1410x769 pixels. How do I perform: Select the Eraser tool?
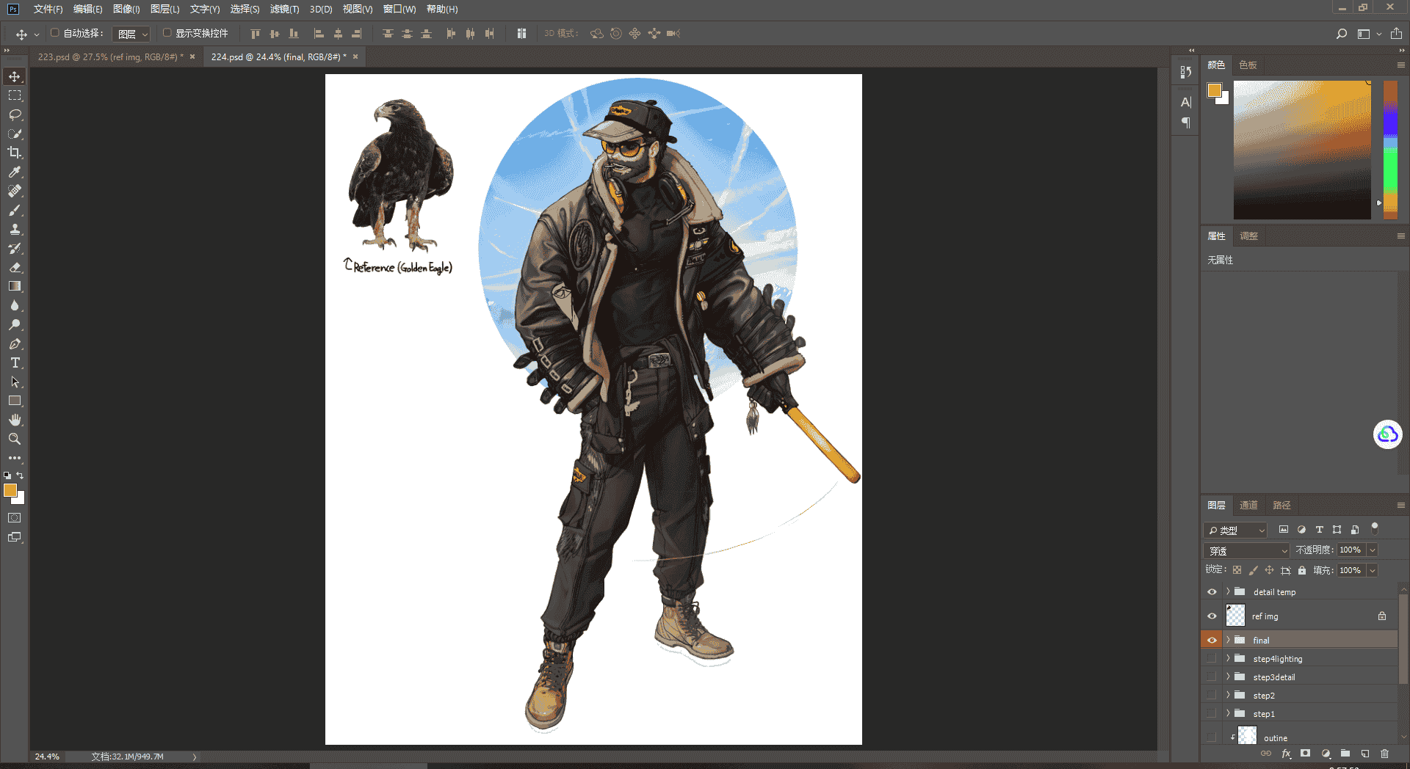pos(15,267)
